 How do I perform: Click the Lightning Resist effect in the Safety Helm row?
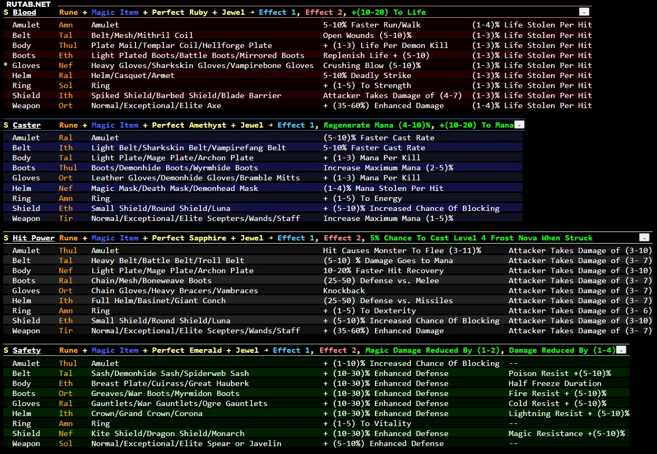[x=568, y=413]
